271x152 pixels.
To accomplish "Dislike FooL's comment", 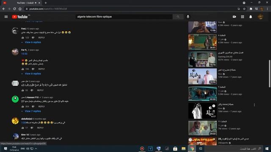I will (x=33, y=38).
